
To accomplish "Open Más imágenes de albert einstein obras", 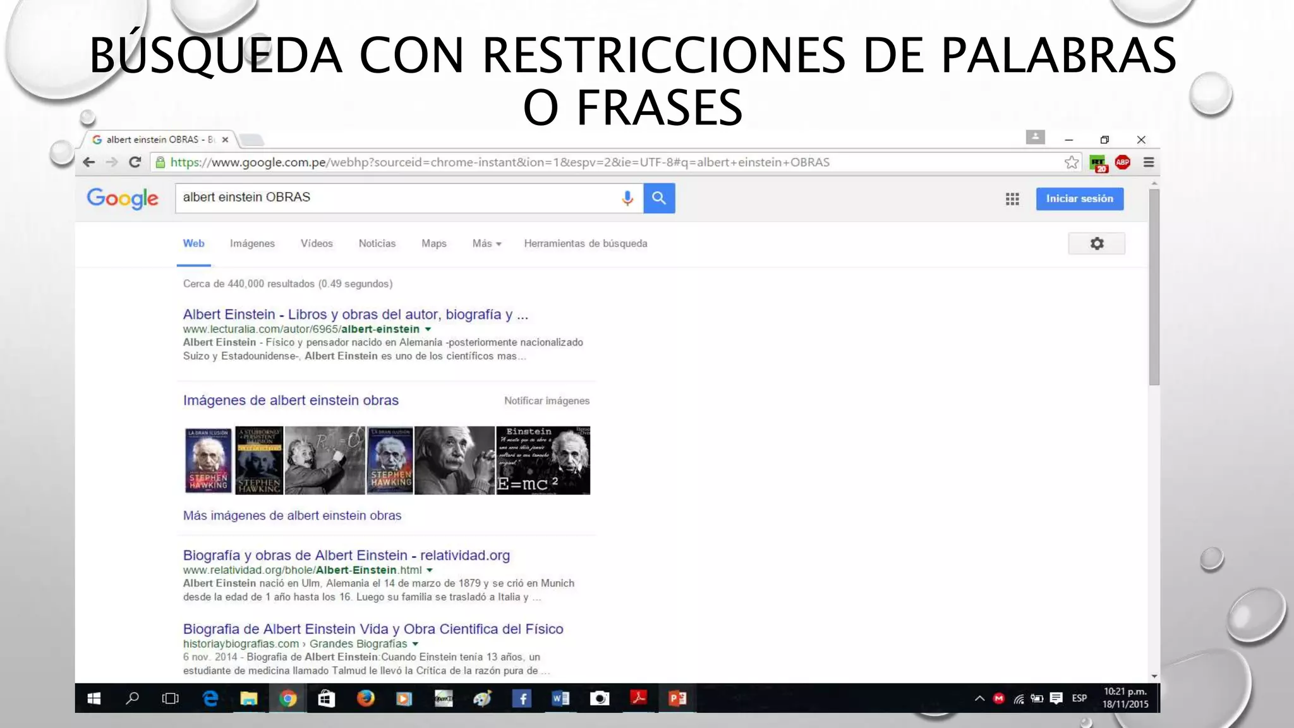I will (x=292, y=516).
